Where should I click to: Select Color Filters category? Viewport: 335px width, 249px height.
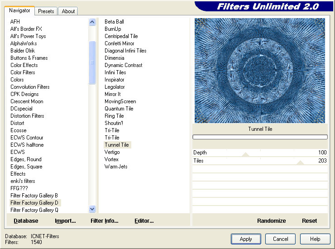23,72
